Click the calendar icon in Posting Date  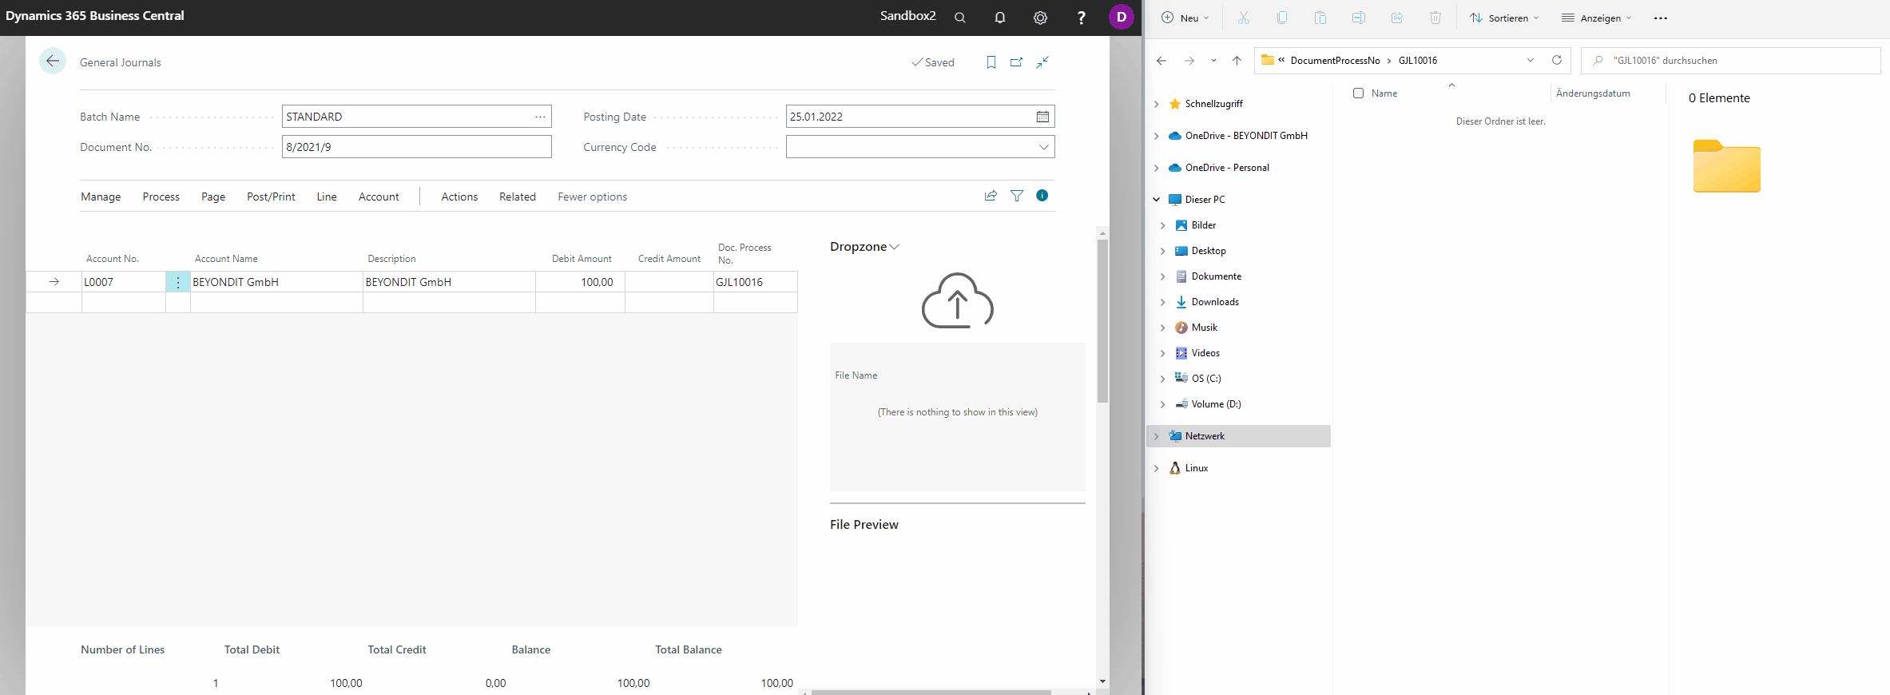[x=1042, y=117]
